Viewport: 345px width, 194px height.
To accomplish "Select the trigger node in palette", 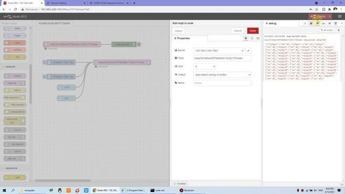I will 15,36.
